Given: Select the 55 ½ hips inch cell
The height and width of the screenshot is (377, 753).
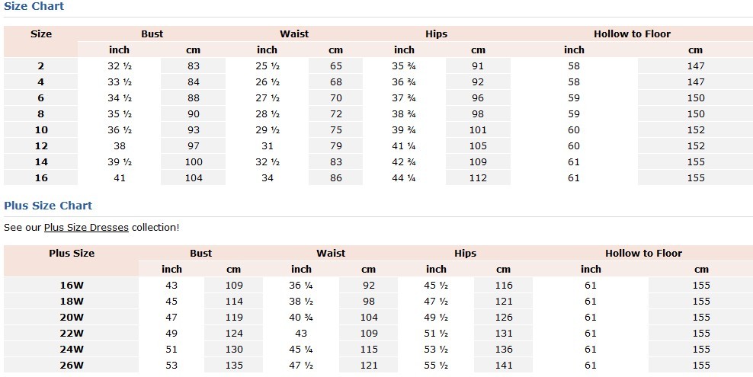Looking at the screenshot, I should (x=436, y=366).
